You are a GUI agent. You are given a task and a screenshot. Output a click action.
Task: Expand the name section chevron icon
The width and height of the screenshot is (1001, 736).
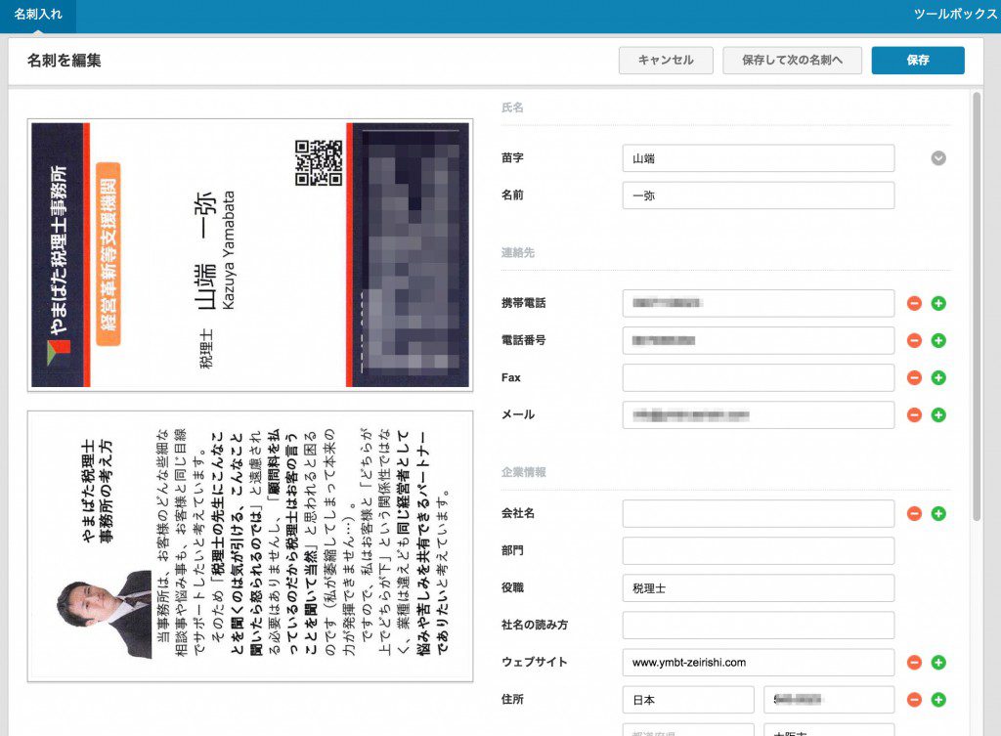pyautogui.click(x=938, y=158)
